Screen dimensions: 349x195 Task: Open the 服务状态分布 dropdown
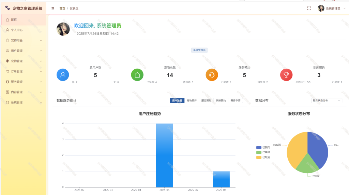[x=327, y=101]
